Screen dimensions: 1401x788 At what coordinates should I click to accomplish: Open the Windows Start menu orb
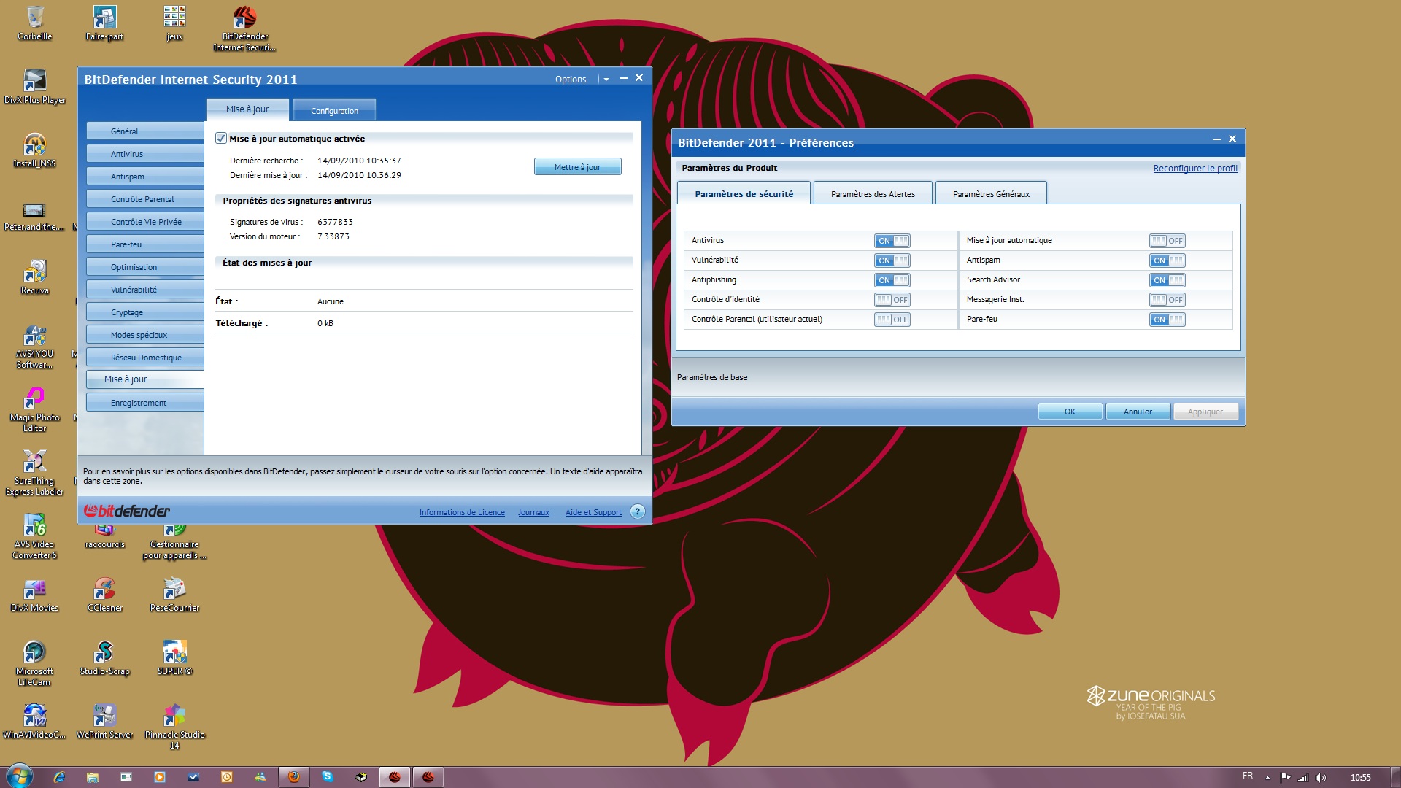tap(19, 776)
